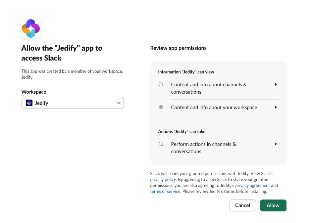Click the 'Review app permissions' heading
Image resolution: width=313 pixels, height=223 pixels.
[x=178, y=48]
